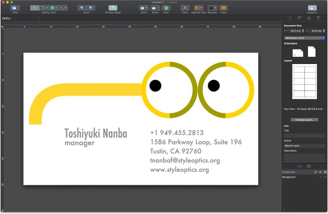Click the Change Layout button
The width and height of the screenshot is (328, 214).
click(304, 120)
